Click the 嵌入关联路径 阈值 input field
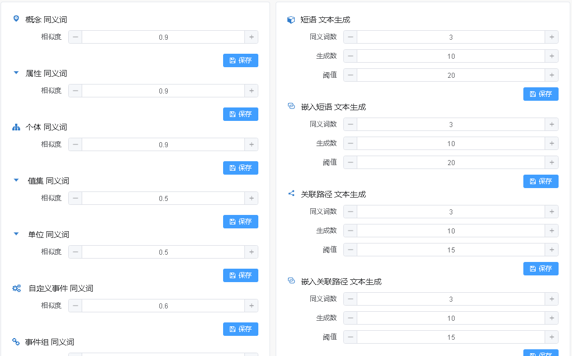Screen dimensions: 572x356 (x=451, y=336)
